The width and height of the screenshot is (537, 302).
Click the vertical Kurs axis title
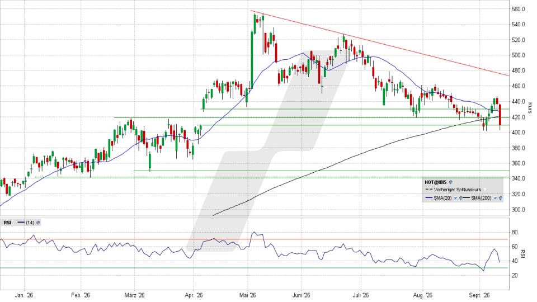tap(530, 108)
